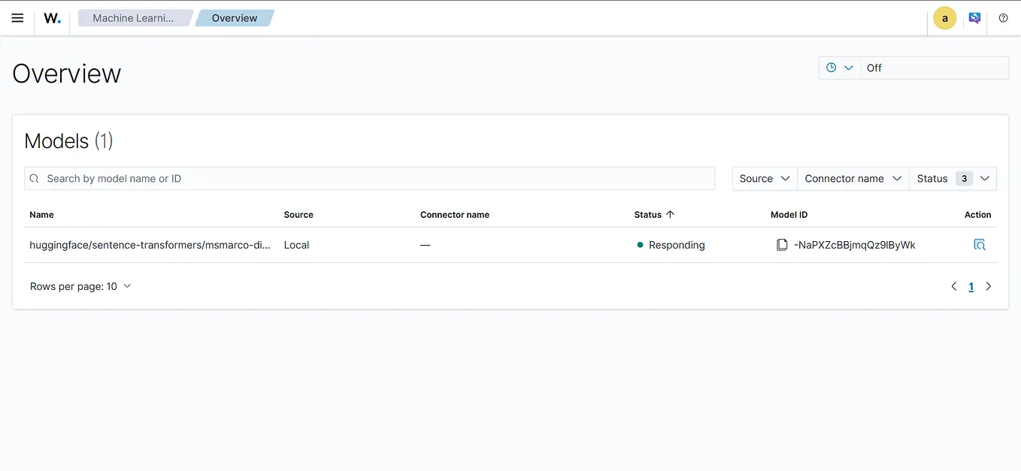
Task: Click the search magnifier in the model search bar
Action: pos(35,178)
